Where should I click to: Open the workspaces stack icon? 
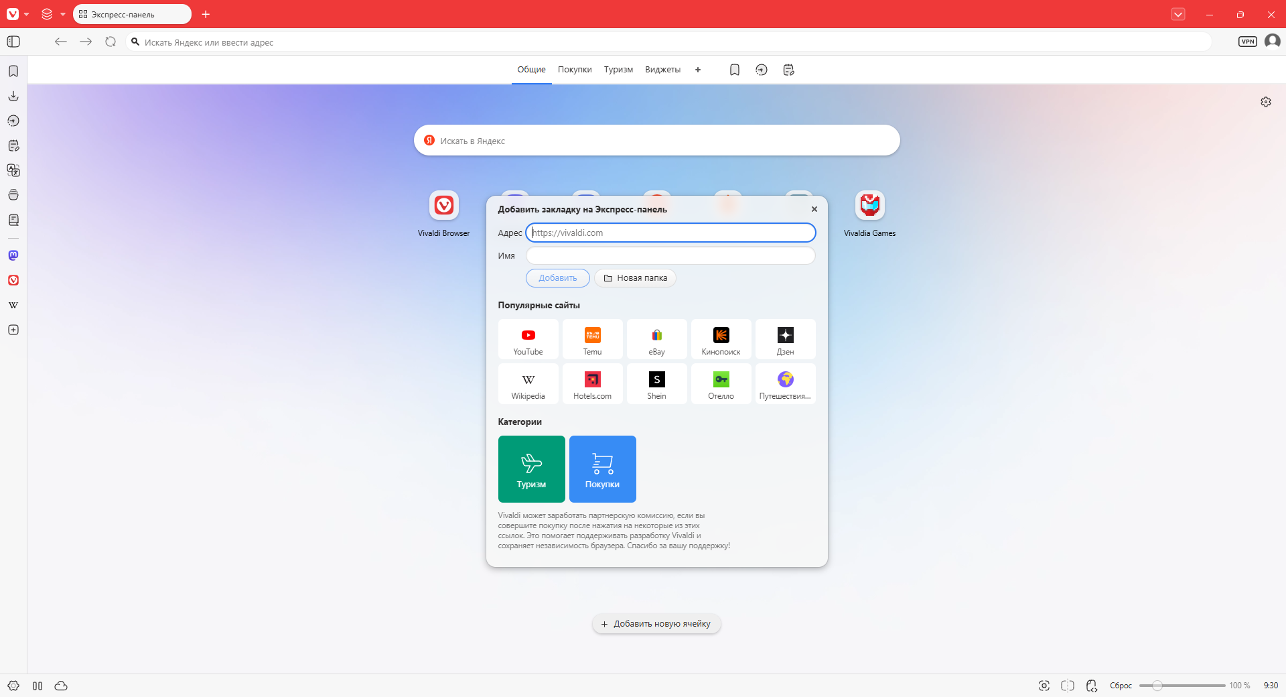[47, 14]
